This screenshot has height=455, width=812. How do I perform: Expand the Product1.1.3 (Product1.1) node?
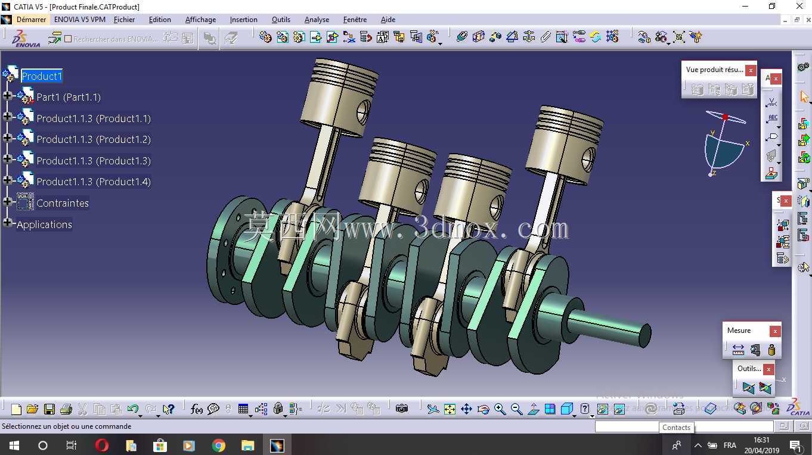[x=7, y=117]
